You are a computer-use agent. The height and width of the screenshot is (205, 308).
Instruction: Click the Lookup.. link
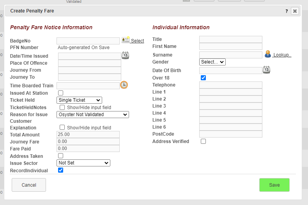(x=282, y=55)
